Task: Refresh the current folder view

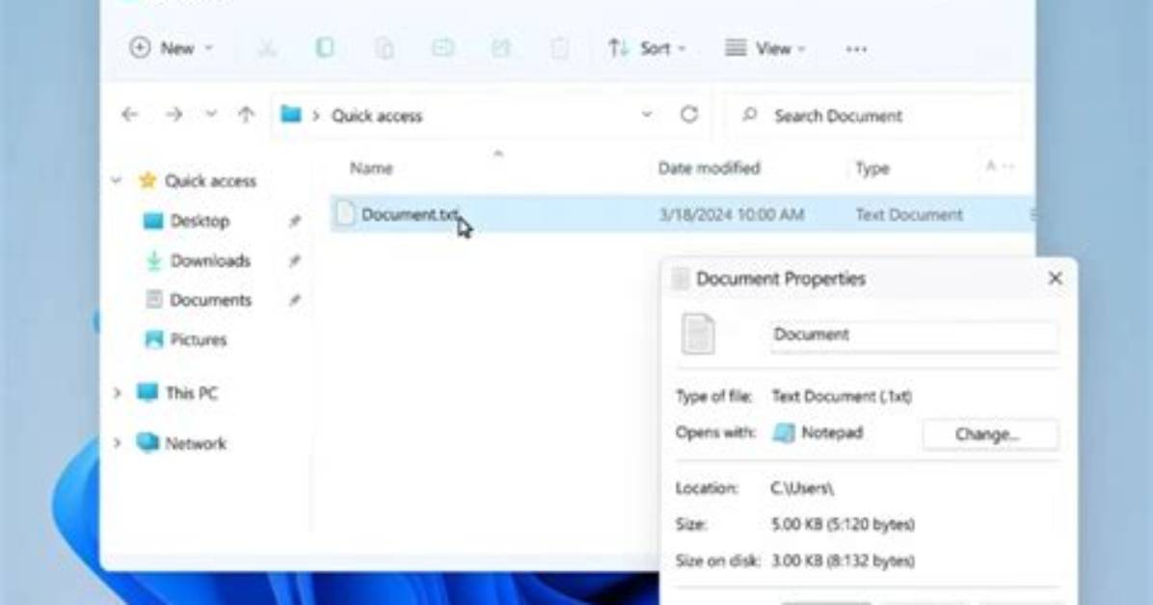Action: click(689, 115)
